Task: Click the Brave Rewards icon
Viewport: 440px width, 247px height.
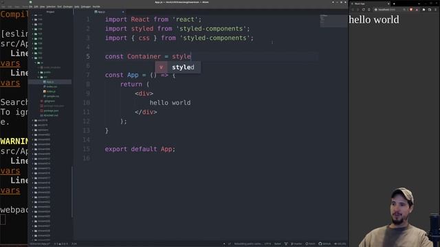Action: pyautogui.click(x=417, y=10)
